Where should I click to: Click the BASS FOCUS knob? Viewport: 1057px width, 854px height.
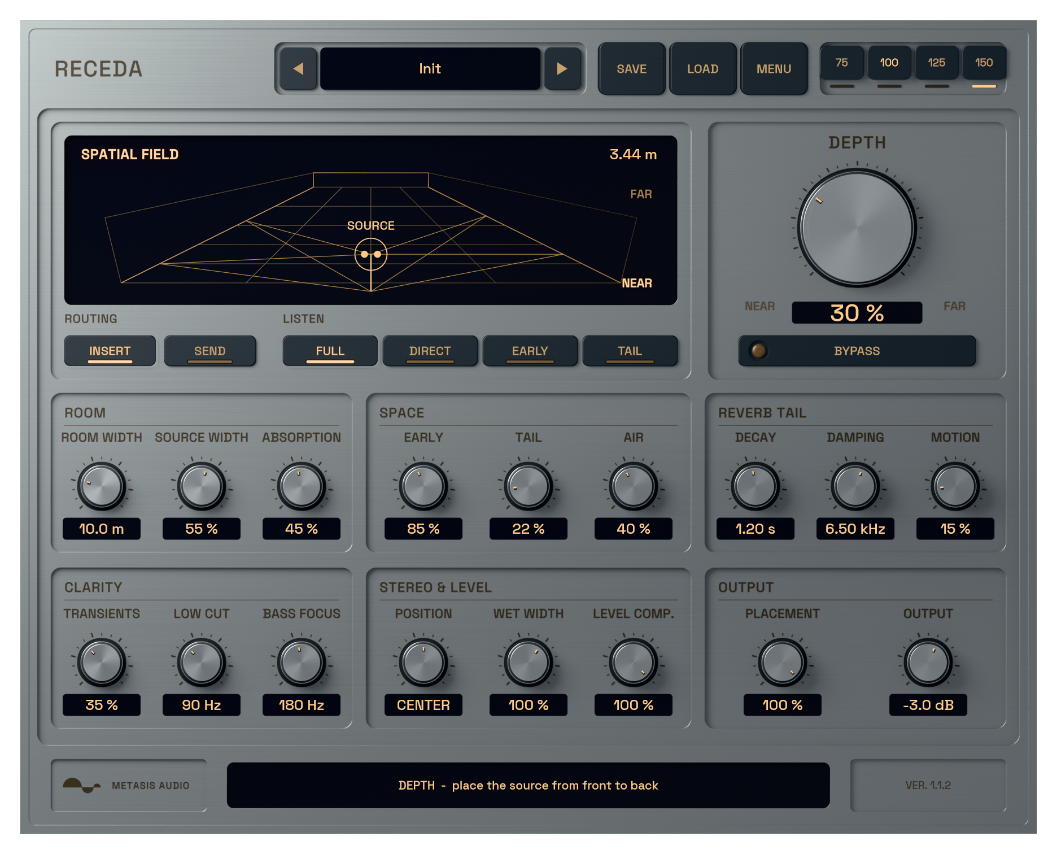pos(302,663)
